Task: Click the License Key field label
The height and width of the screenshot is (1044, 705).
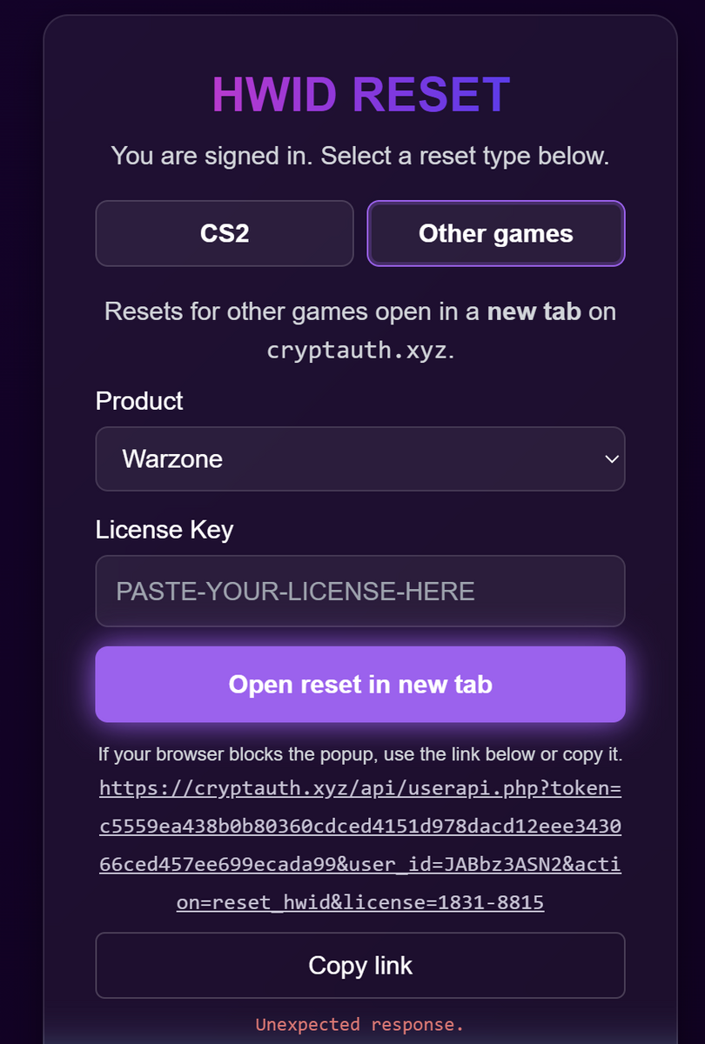Action: click(164, 530)
